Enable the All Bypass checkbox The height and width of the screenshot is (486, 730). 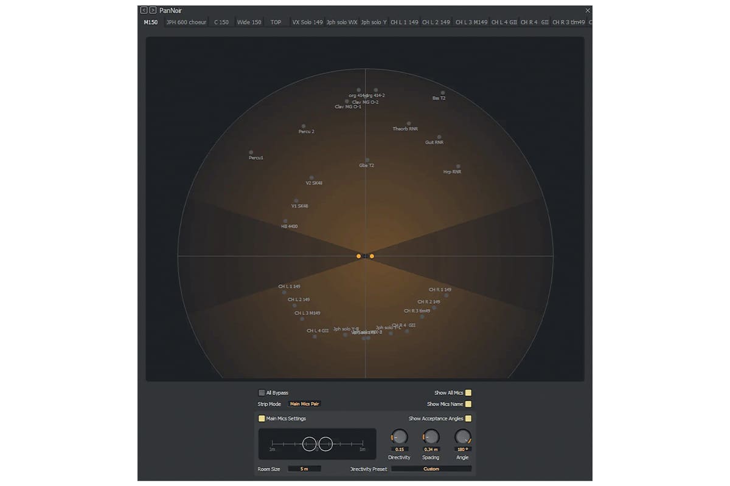[262, 392]
